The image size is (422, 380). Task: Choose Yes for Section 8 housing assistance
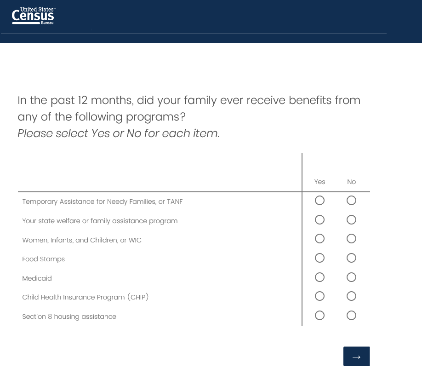(320, 316)
